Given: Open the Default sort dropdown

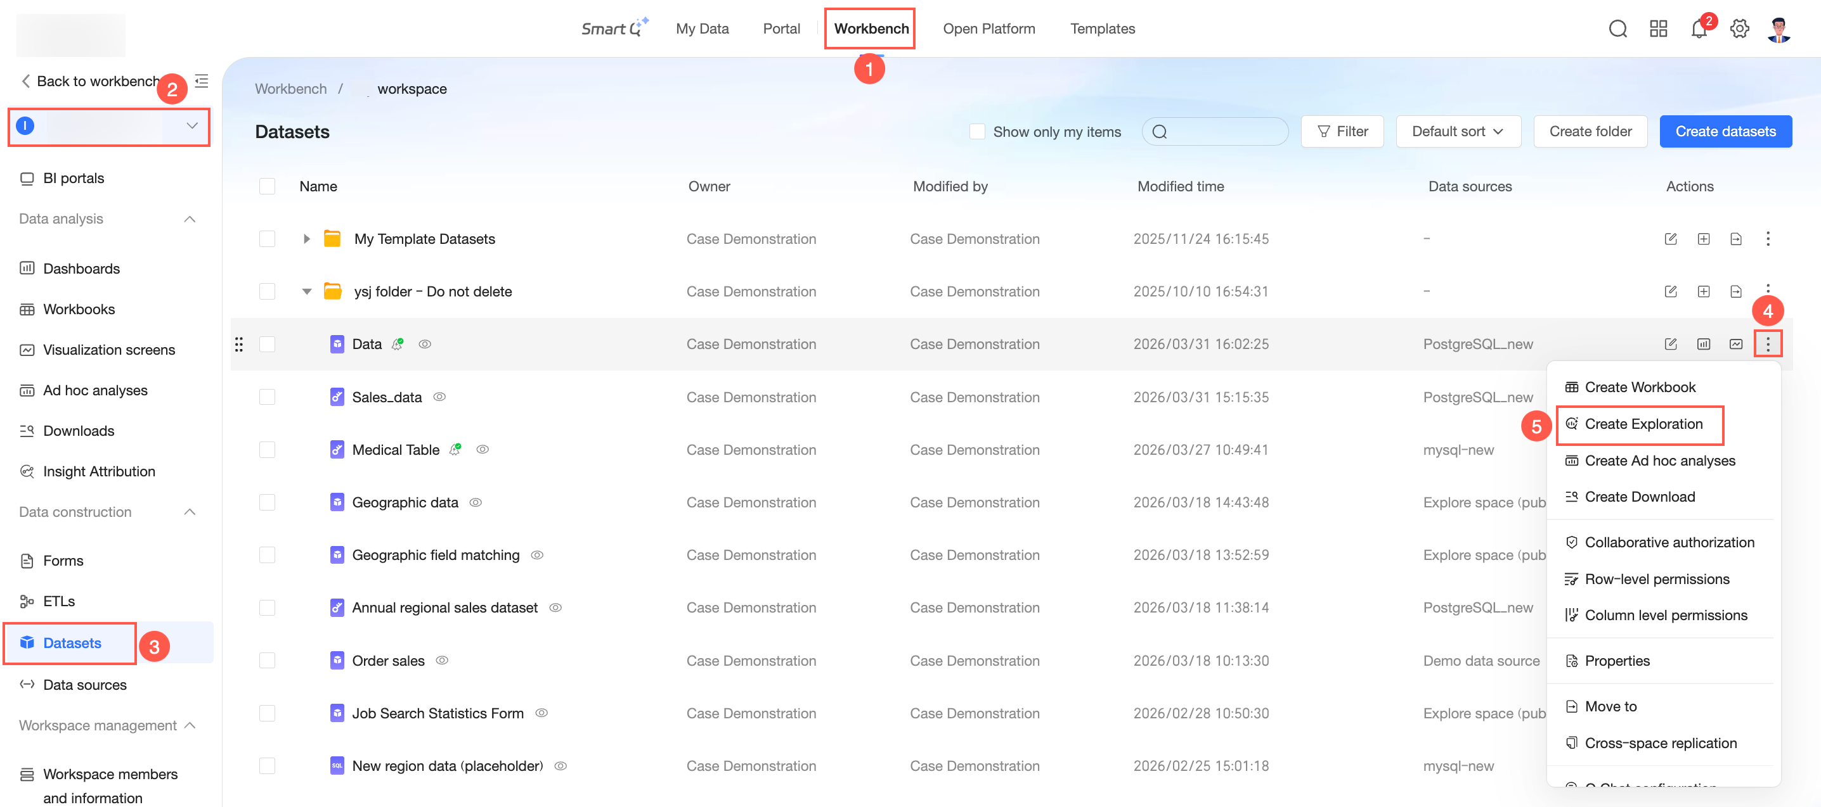Looking at the screenshot, I should point(1458,131).
